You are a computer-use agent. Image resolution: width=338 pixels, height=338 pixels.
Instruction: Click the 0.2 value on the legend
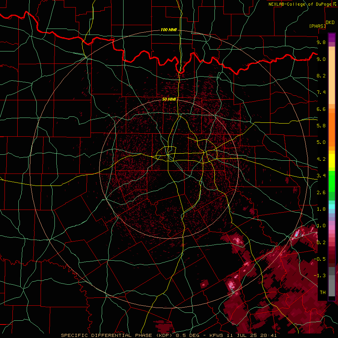coord(321,243)
